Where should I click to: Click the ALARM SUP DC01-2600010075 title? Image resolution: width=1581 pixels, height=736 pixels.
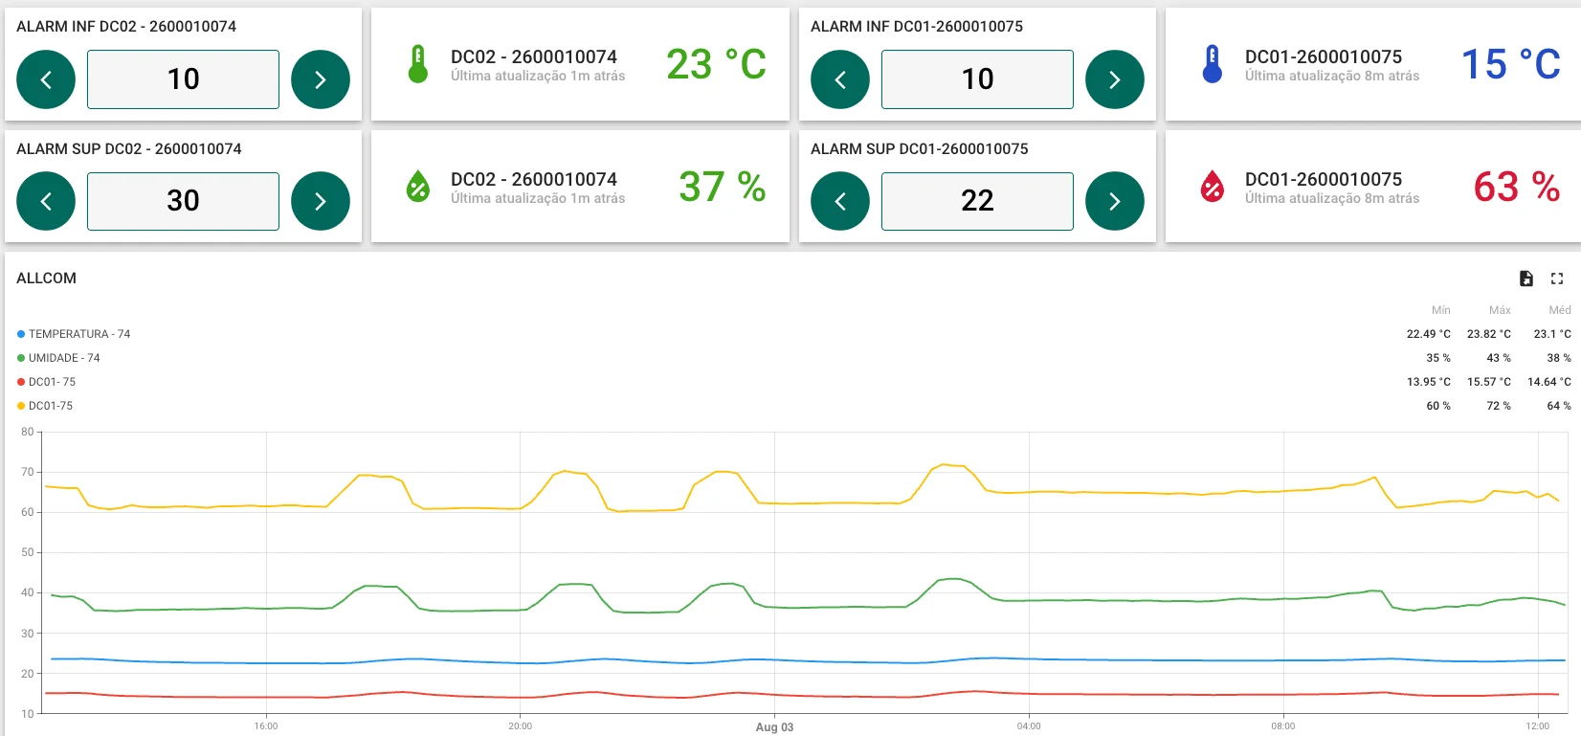pyautogui.click(x=920, y=149)
